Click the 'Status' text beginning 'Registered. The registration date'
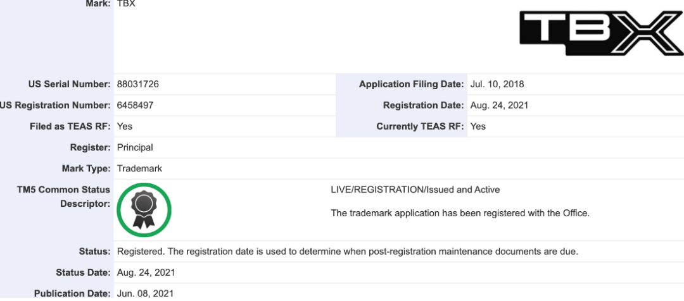Image resolution: width=684 pixels, height=301 pixels. (x=348, y=252)
